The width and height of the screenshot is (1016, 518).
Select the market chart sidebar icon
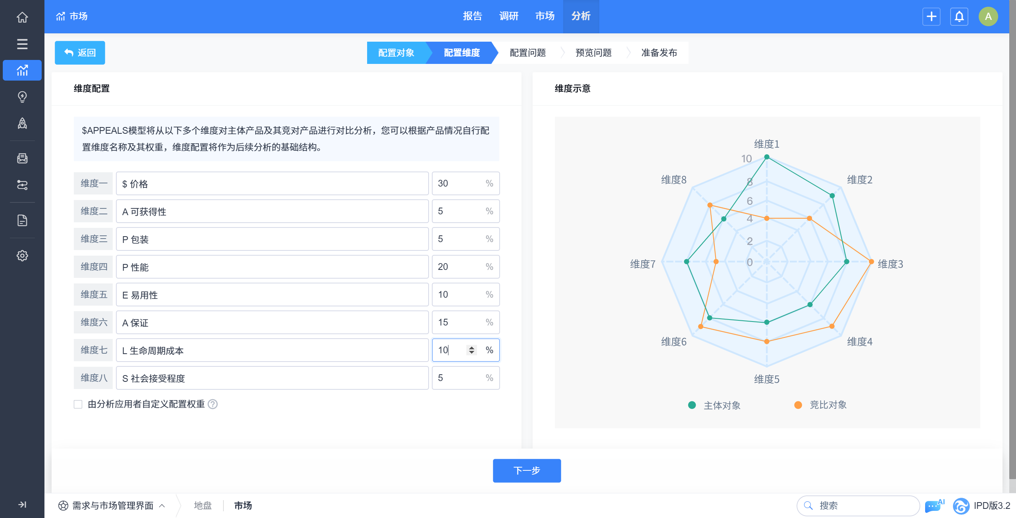(x=22, y=70)
